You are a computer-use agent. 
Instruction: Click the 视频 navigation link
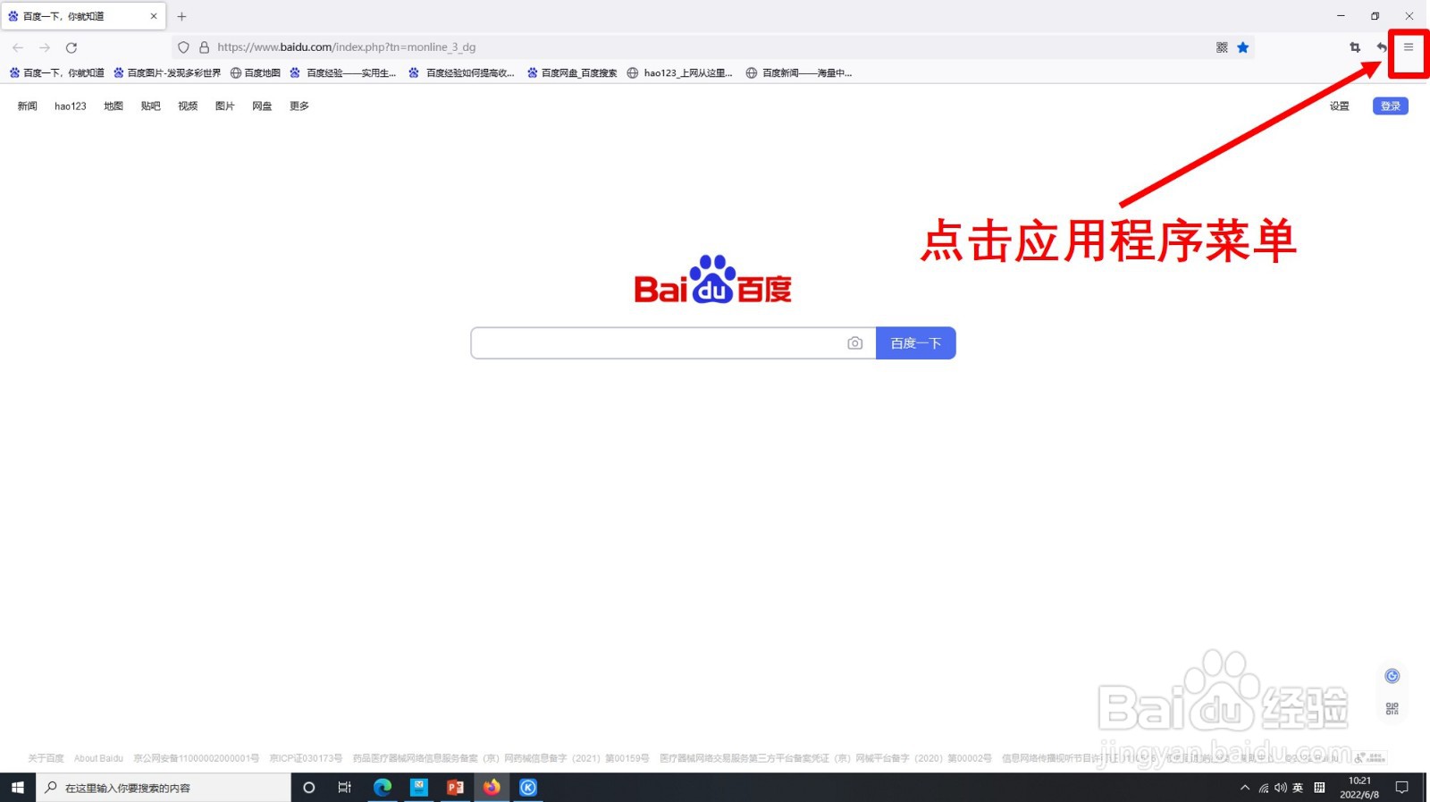tap(188, 106)
